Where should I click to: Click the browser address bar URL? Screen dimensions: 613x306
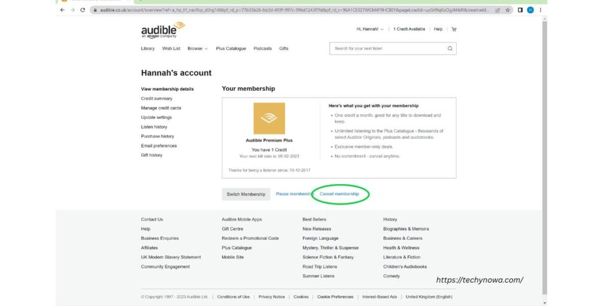coord(295,10)
